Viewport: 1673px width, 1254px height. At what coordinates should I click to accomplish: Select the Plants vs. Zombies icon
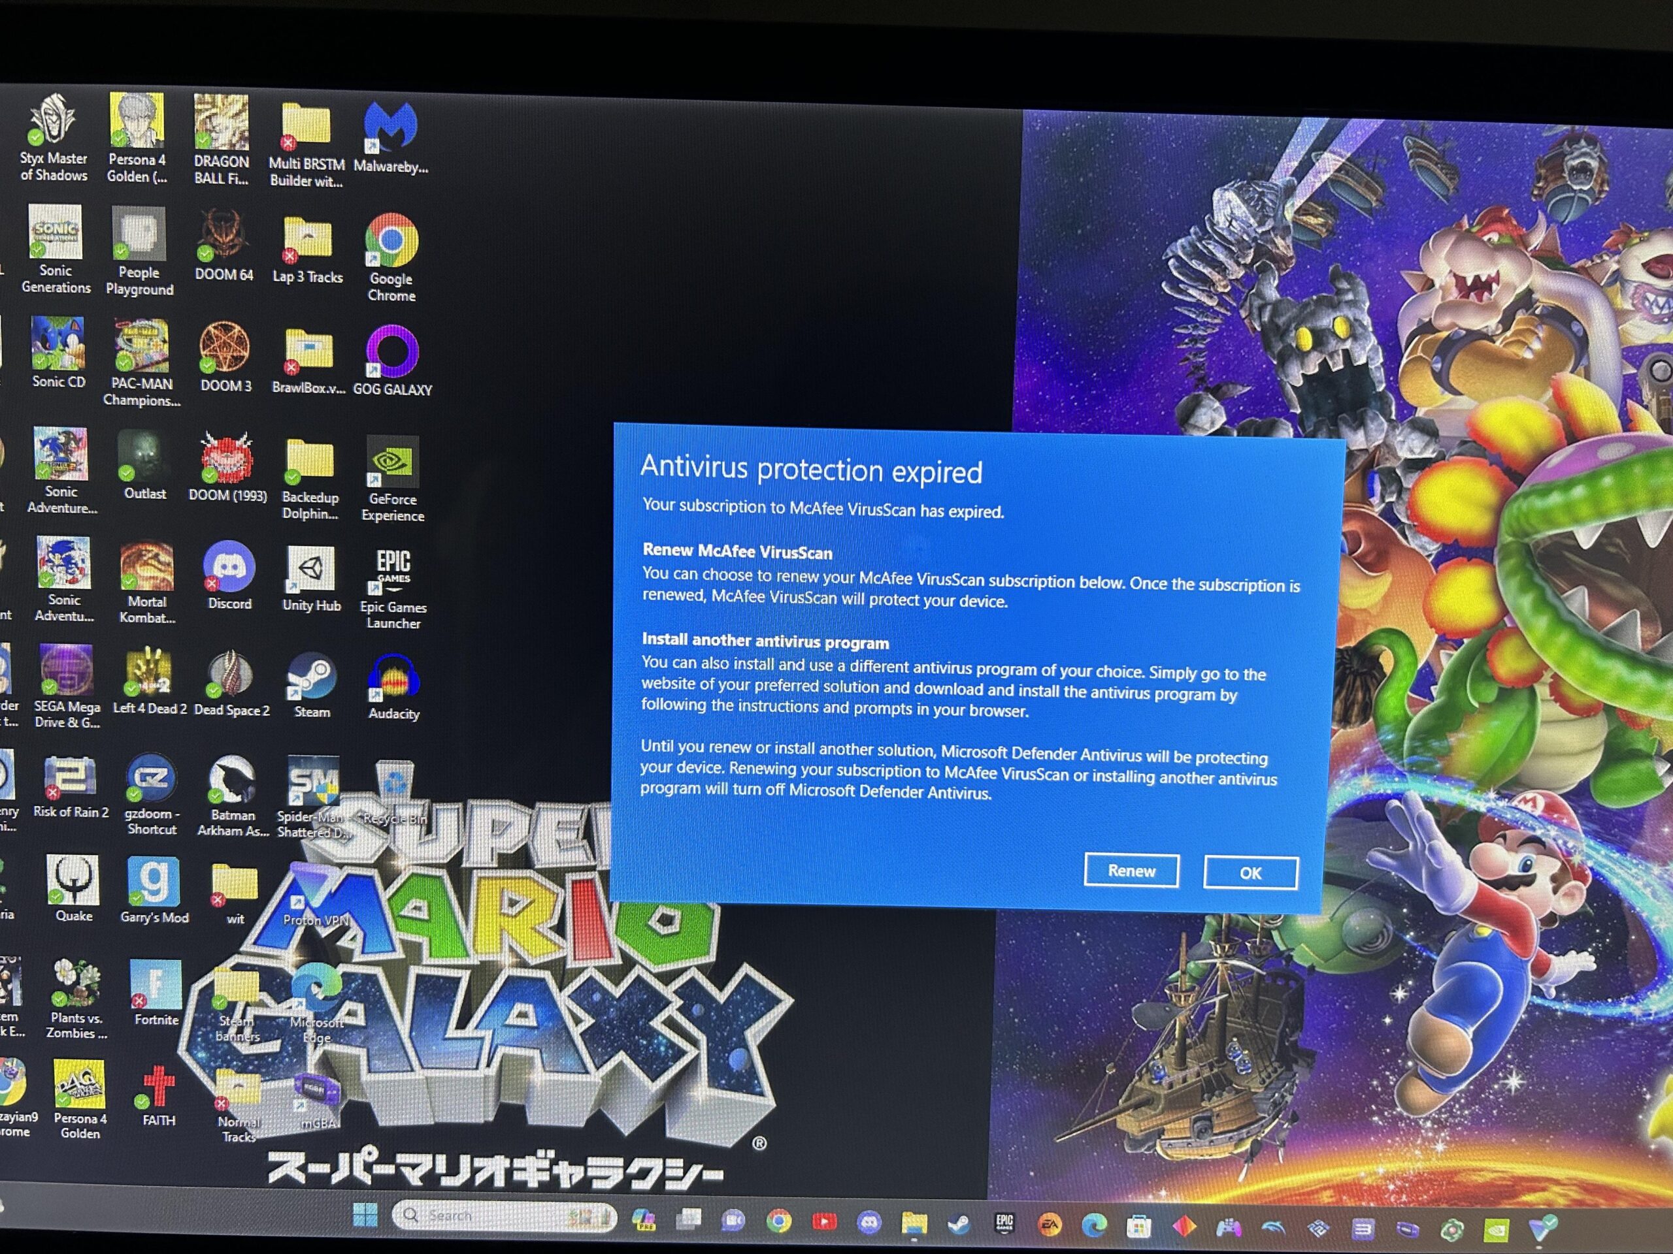[x=76, y=999]
